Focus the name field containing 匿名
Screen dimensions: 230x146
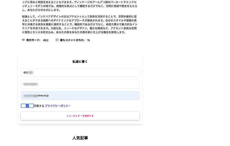click(80, 73)
